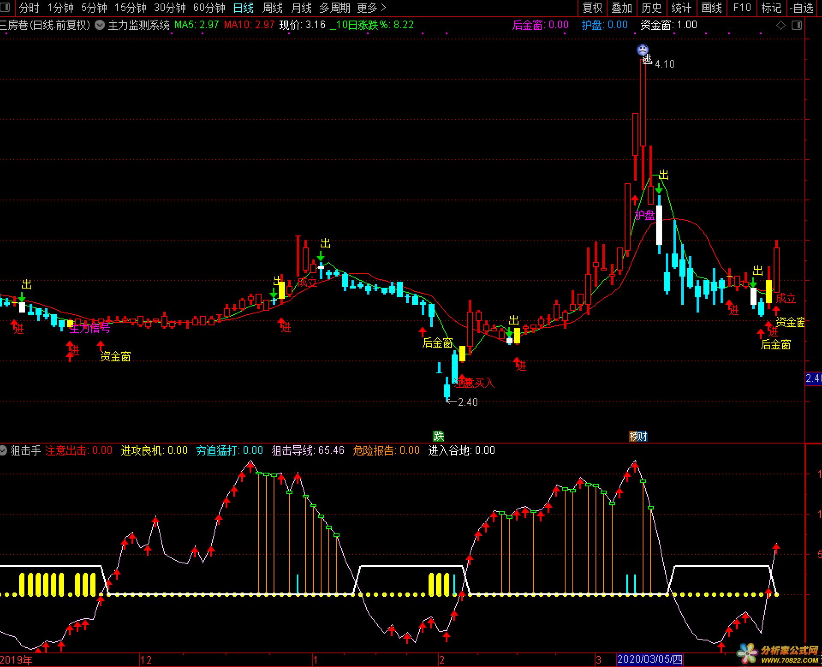Switch to 60分钟 period tab

pyautogui.click(x=209, y=8)
